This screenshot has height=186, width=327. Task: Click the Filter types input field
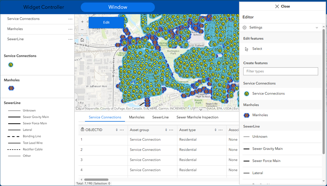tap(281, 71)
